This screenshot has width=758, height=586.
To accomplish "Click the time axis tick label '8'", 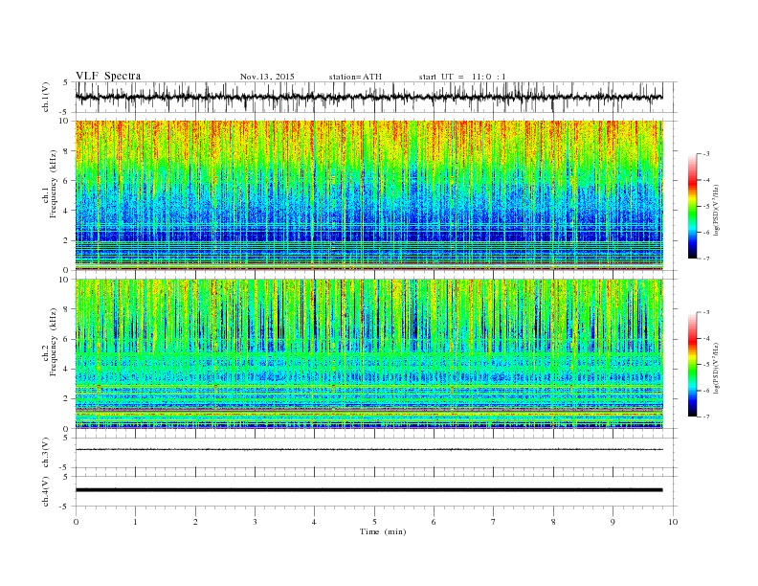I will tap(553, 522).
